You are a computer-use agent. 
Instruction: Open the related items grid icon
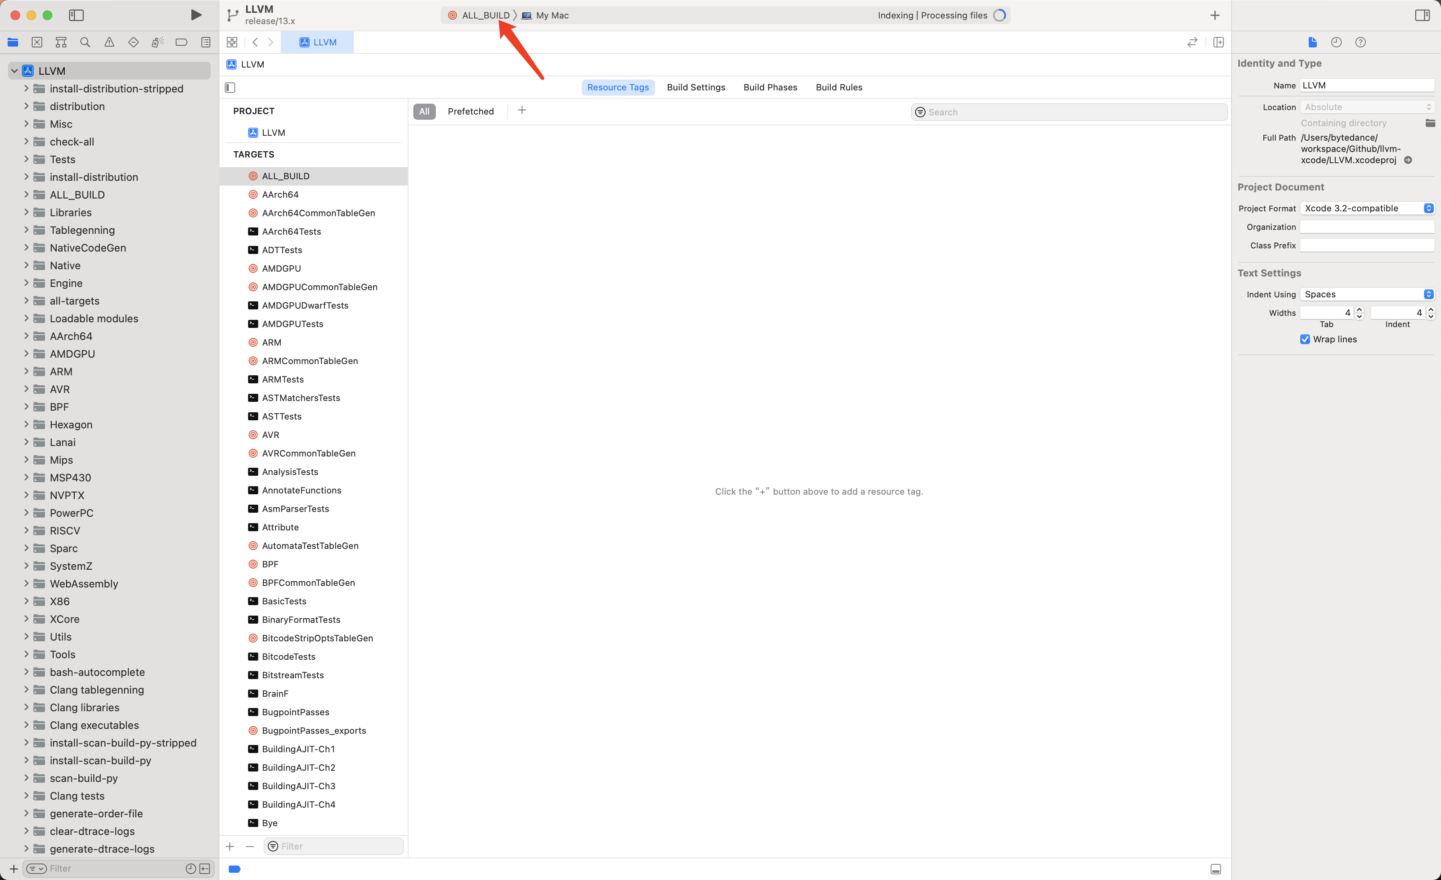tap(232, 42)
